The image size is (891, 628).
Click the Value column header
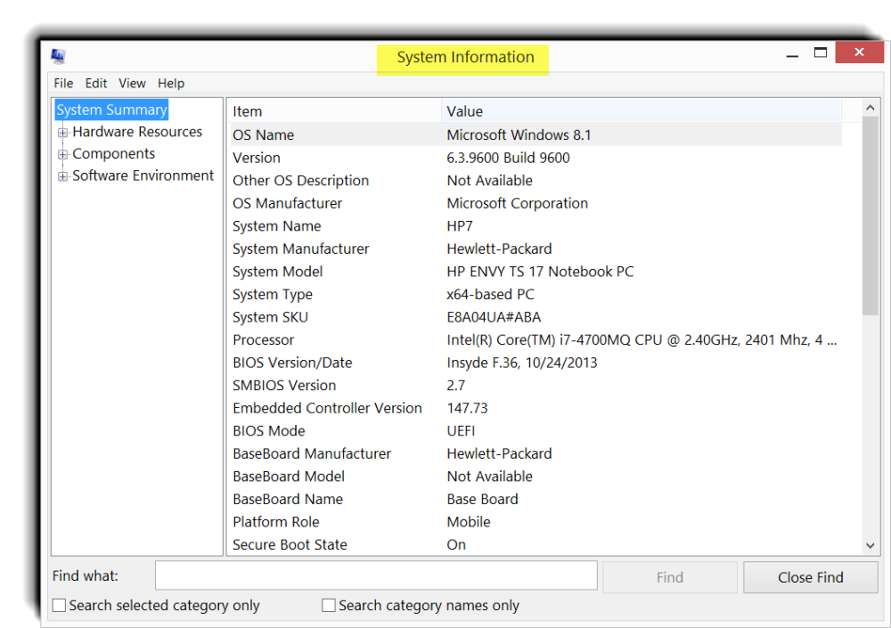tap(642, 111)
